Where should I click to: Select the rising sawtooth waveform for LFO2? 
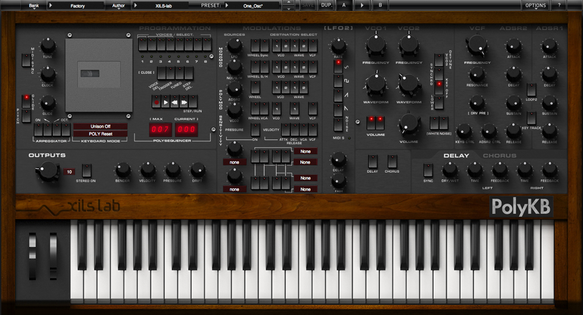(338, 95)
